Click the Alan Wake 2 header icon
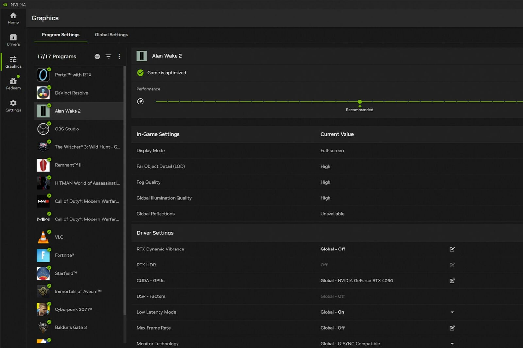 142,56
